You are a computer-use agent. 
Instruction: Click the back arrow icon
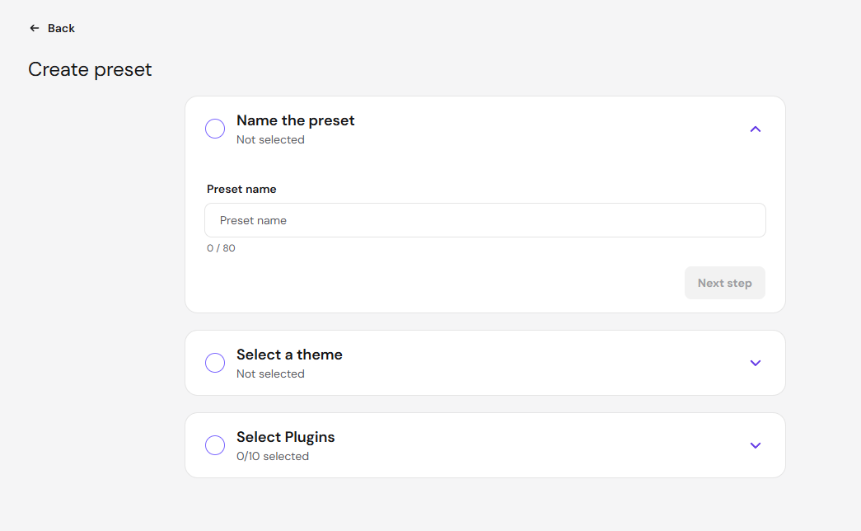click(34, 28)
